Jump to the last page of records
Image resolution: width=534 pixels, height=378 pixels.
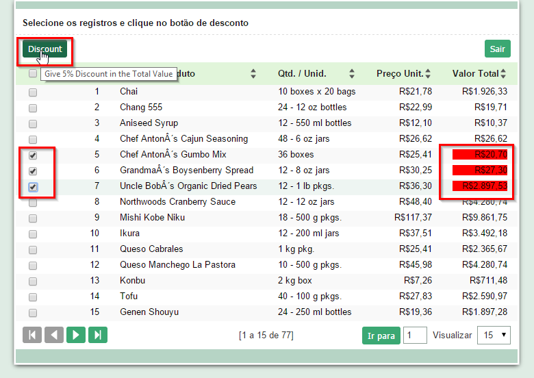(x=98, y=335)
